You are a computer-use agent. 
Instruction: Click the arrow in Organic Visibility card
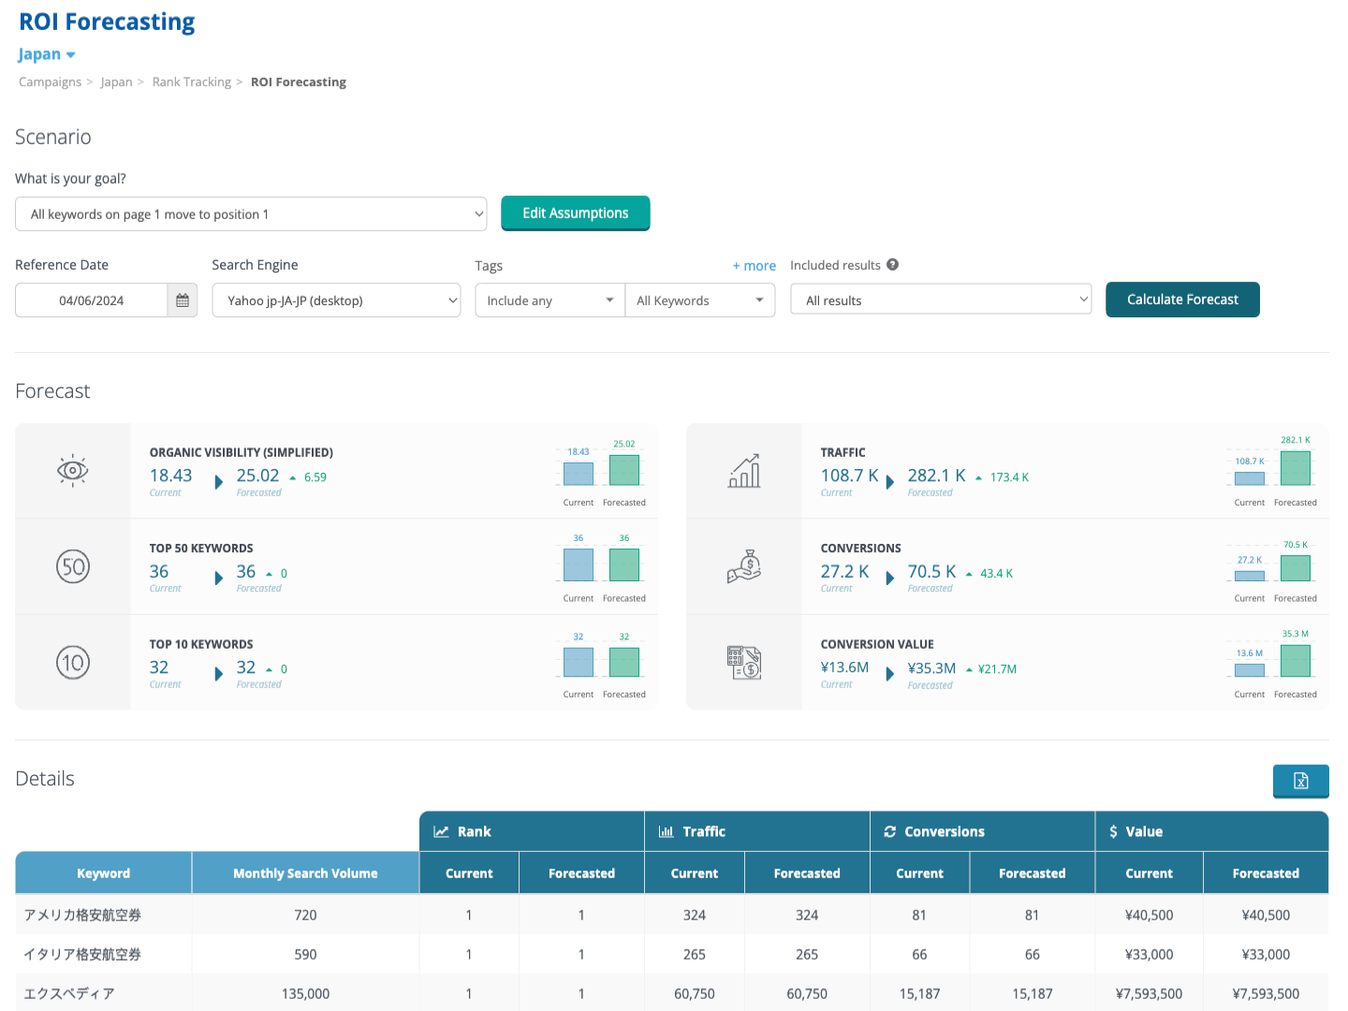point(219,482)
